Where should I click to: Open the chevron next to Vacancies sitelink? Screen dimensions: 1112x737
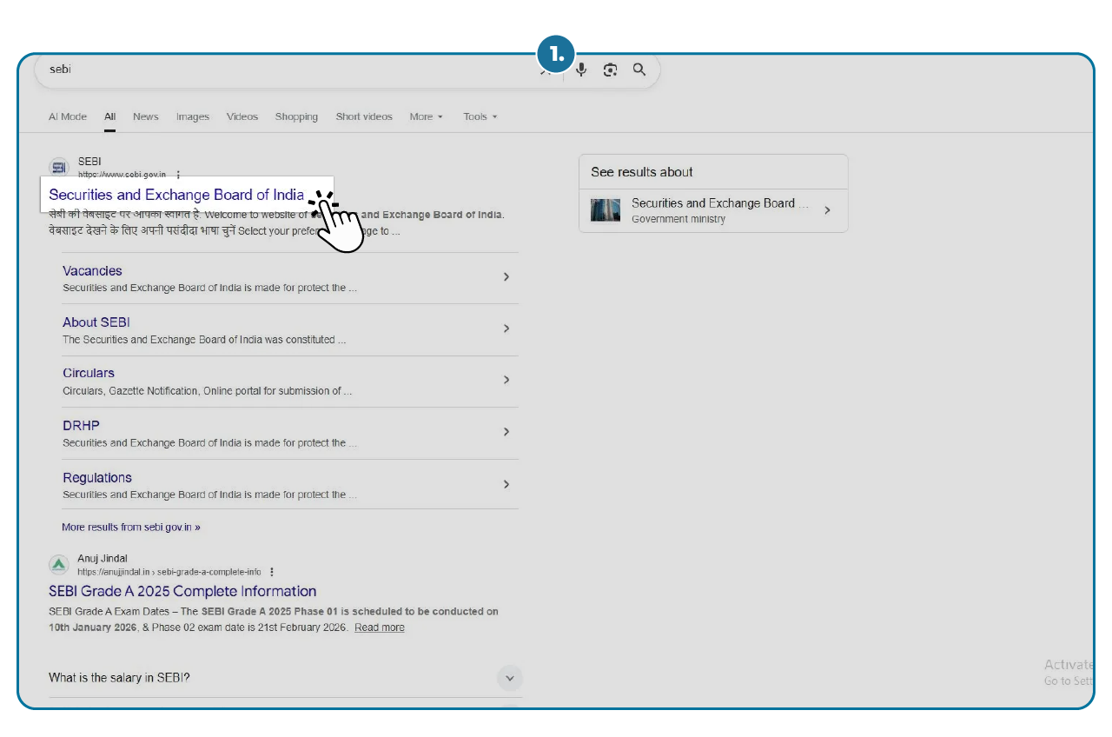click(506, 277)
